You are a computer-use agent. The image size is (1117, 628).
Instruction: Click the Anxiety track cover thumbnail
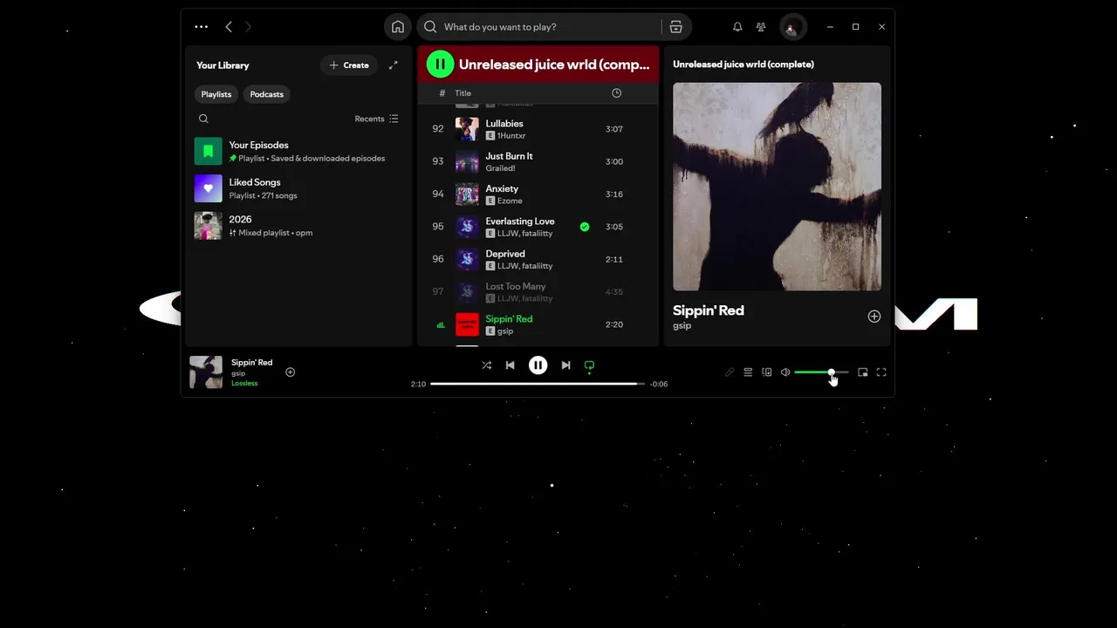tap(467, 195)
